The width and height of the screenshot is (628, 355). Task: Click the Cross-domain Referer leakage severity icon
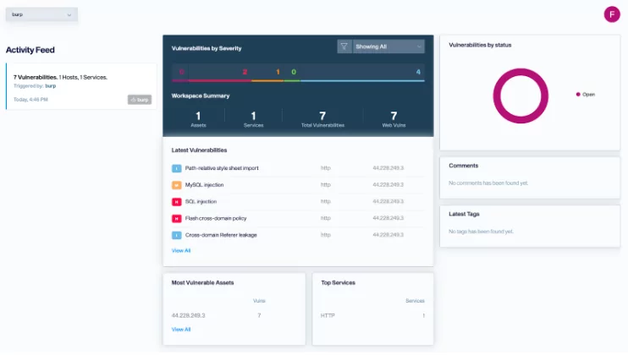(x=176, y=235)
